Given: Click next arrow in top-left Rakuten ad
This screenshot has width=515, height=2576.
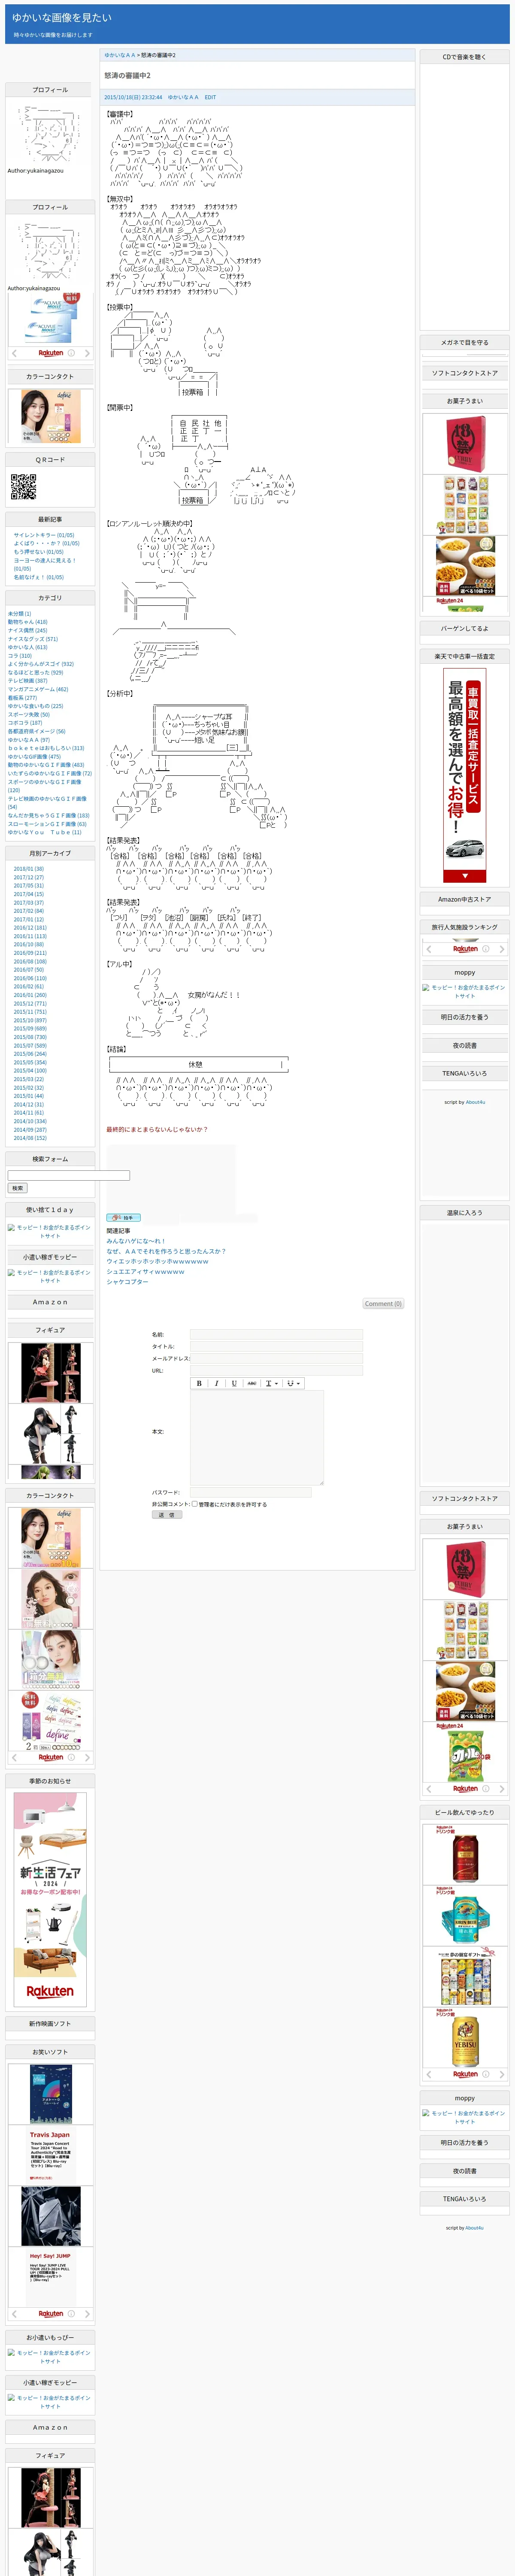Looking at the screenshot, I should coord(87,353).
